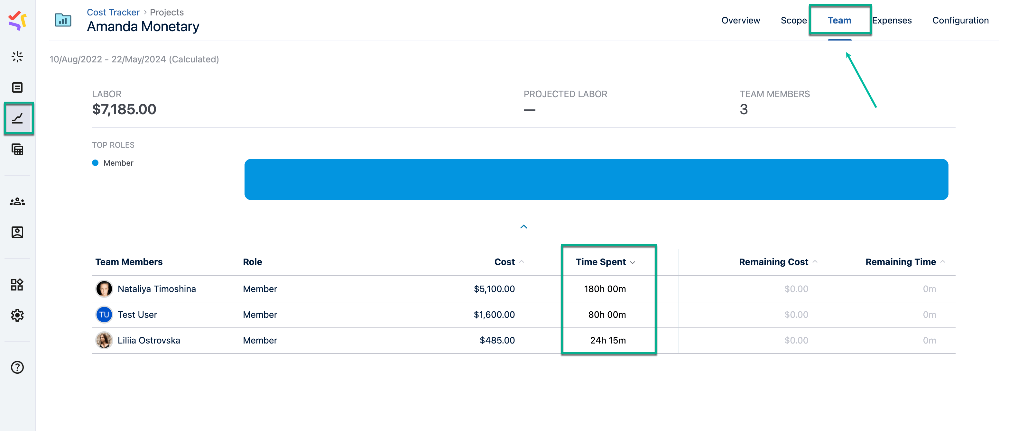The image size is (1009, 431).
Task: Open the account profile icon in sidebar
Action: [17, 232]
